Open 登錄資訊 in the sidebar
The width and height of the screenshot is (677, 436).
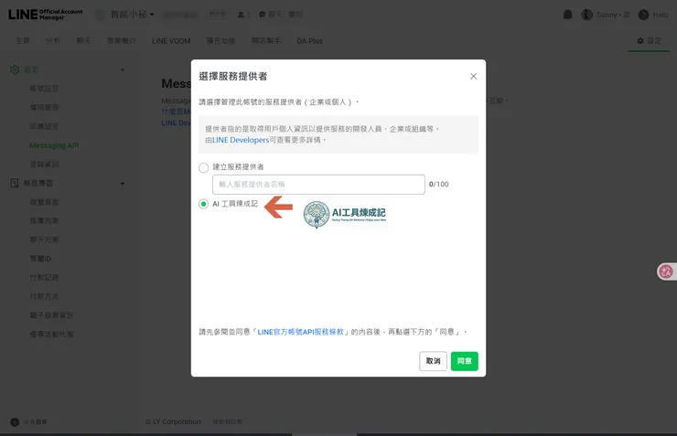[44, 165]
